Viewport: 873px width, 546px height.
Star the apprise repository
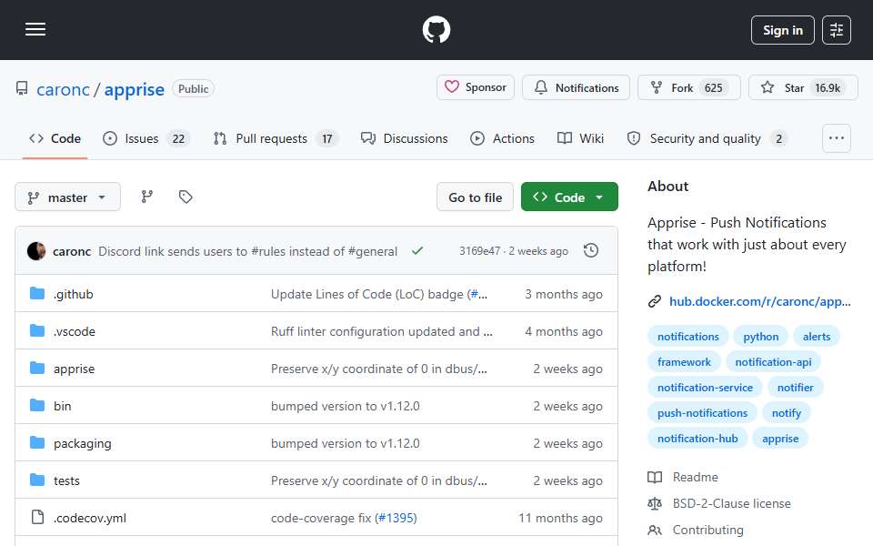coord(802,87)
